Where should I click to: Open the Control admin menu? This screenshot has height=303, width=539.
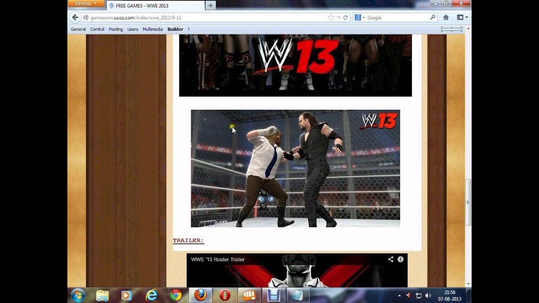(x=97, y=29)
